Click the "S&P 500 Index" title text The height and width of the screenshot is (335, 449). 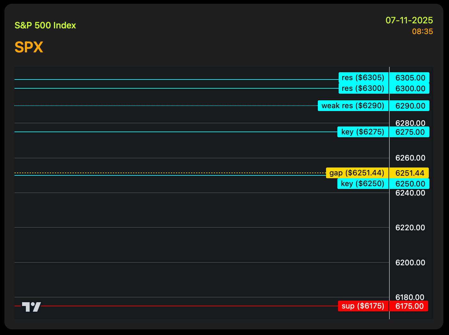coord(45,25)
